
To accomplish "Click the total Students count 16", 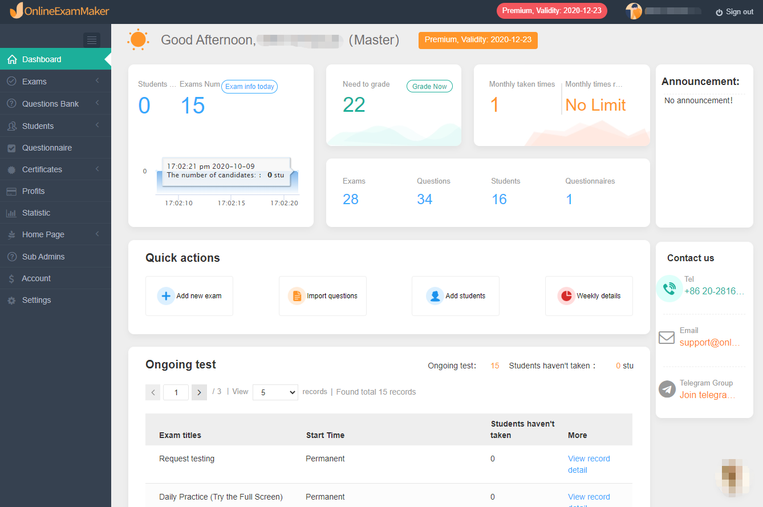I will 499,199.
